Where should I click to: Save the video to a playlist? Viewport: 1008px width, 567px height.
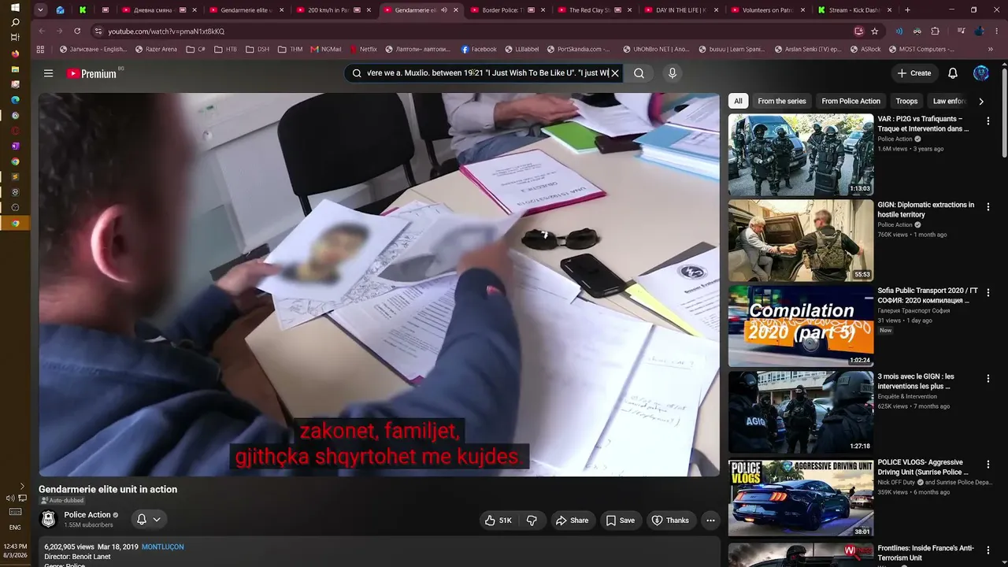click(620, 521)
